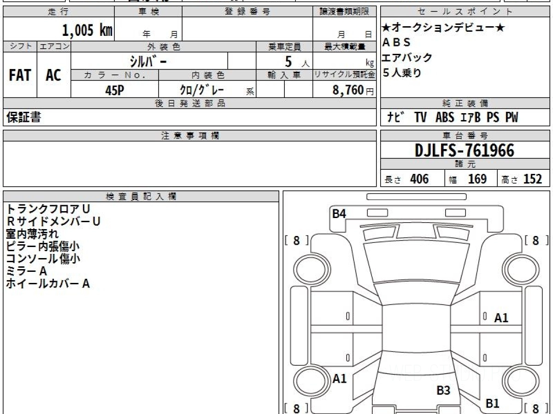Select the コンソール傷小 note
The image size is (553, 414).
(43, 259)
